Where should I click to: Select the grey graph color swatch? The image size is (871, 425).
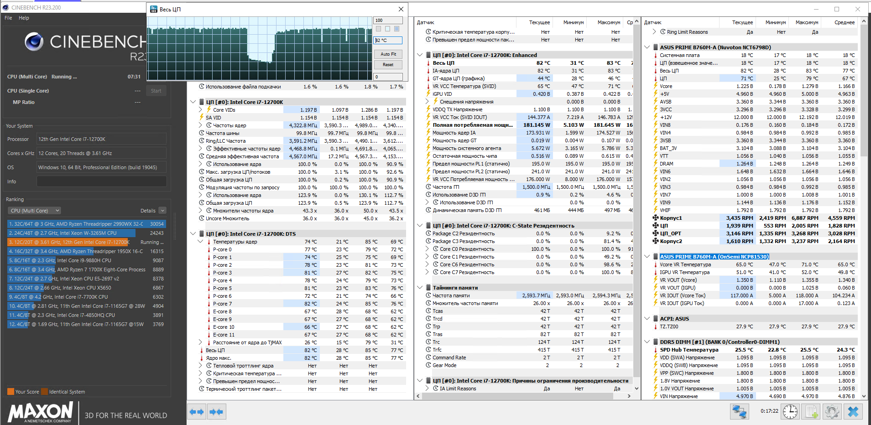point(378,29)
